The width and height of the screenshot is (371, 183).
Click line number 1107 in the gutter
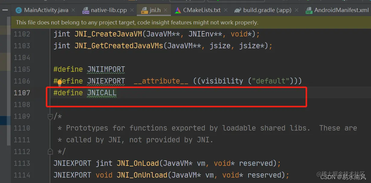(x=22, y=93)
